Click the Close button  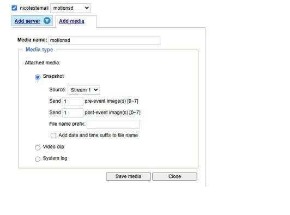[x=174, y=176]
